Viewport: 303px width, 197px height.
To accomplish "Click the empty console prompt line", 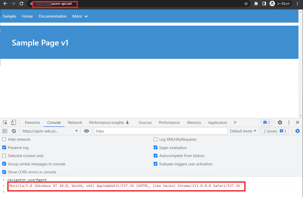I will coord(151,192).
